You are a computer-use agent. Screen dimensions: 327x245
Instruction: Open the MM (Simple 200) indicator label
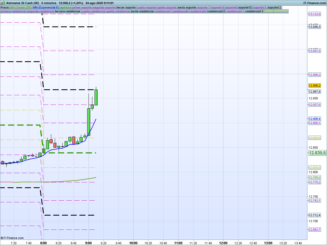click(21, 7)
